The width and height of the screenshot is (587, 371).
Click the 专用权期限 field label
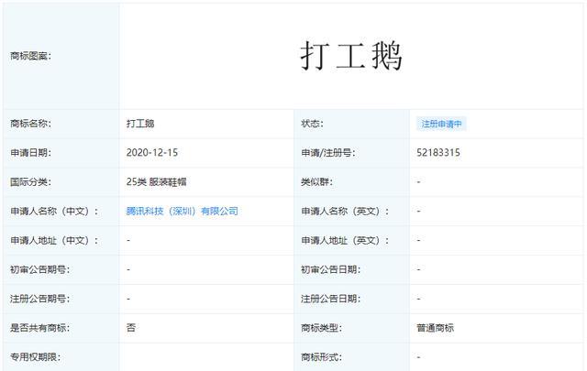pyautogui.click(x=35, y=355)
